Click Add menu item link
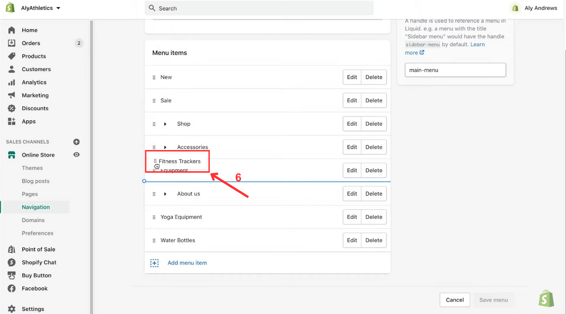566x314 pixels. pos(187,263)
